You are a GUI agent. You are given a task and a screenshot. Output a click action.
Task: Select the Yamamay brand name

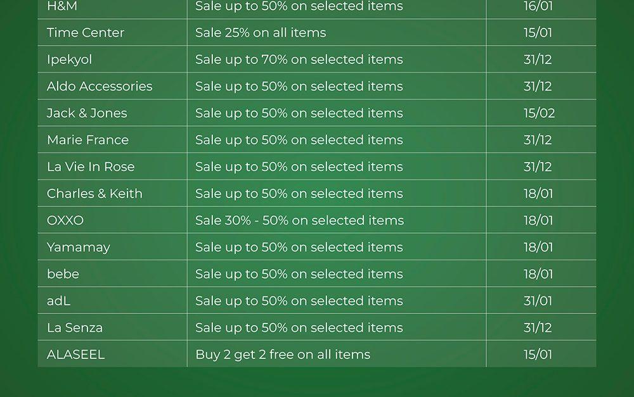click(x=79, y=248)
